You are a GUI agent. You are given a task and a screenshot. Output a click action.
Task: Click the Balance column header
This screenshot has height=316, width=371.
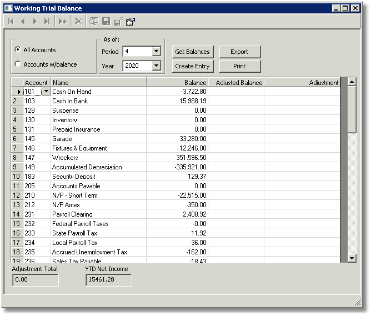click(x=177, y=82)
